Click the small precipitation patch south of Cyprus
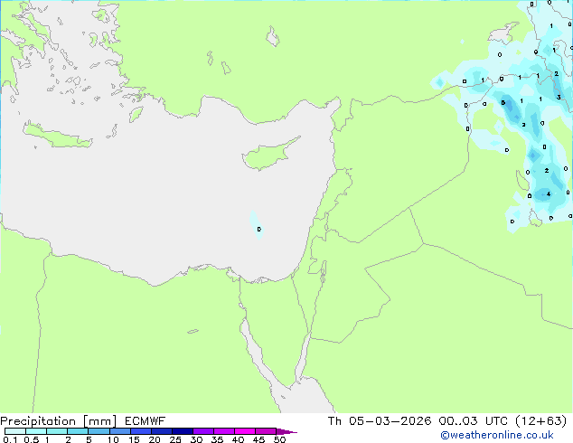Image resolution: width=573 pixels, height=443 pixels. (x=256, y=225)
